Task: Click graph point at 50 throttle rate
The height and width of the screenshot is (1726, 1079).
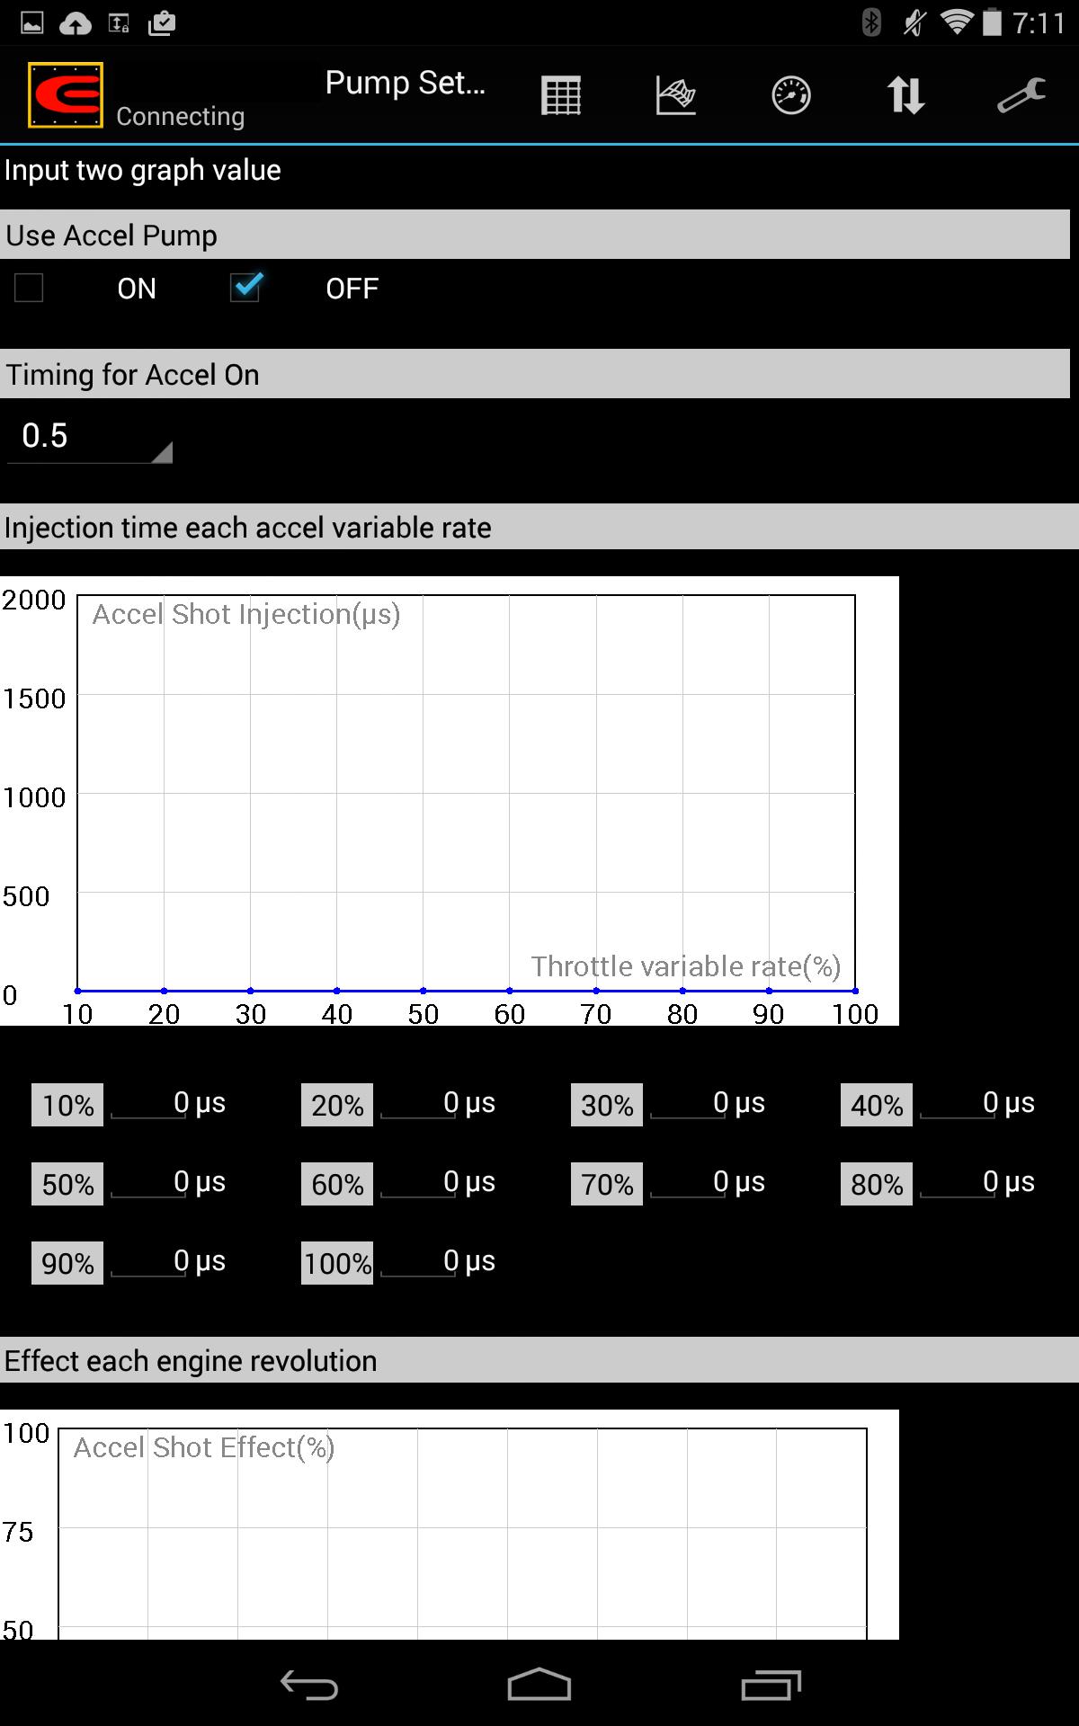Action: point(424,991)
